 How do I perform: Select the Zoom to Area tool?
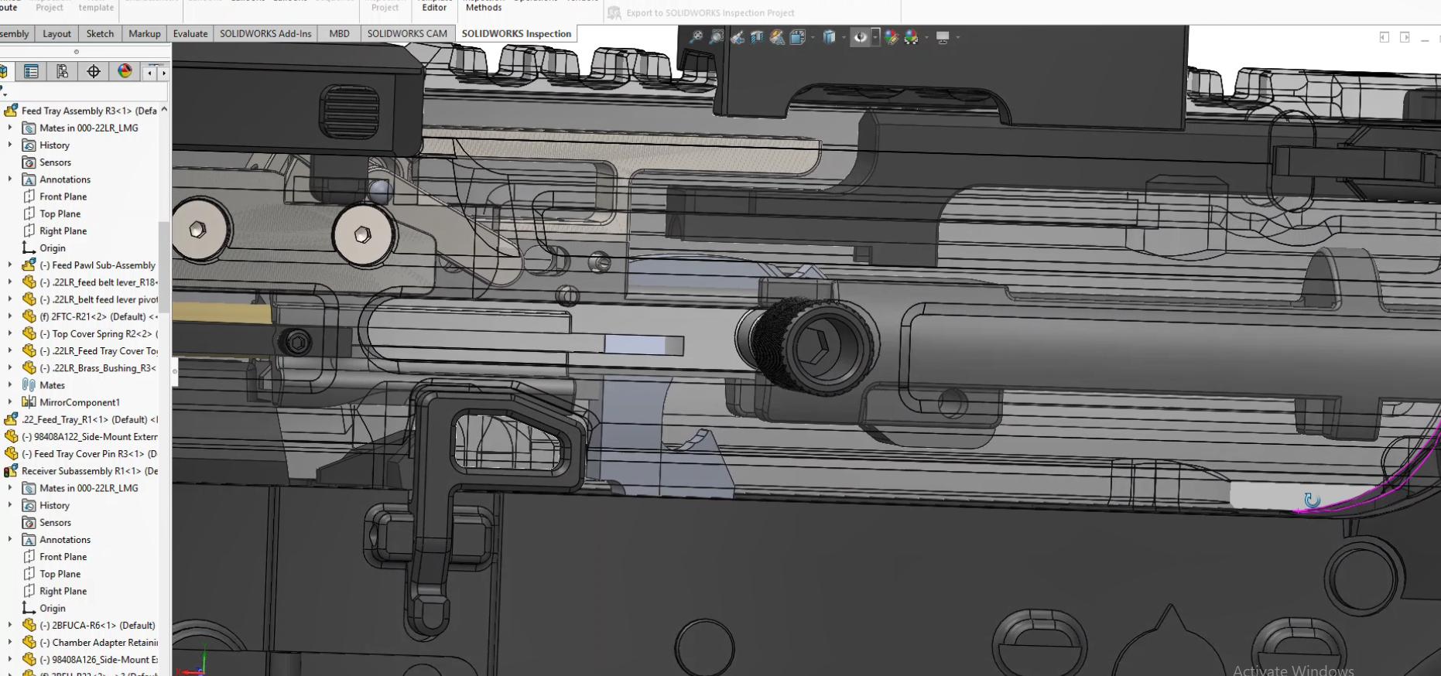tap(717, 37)
